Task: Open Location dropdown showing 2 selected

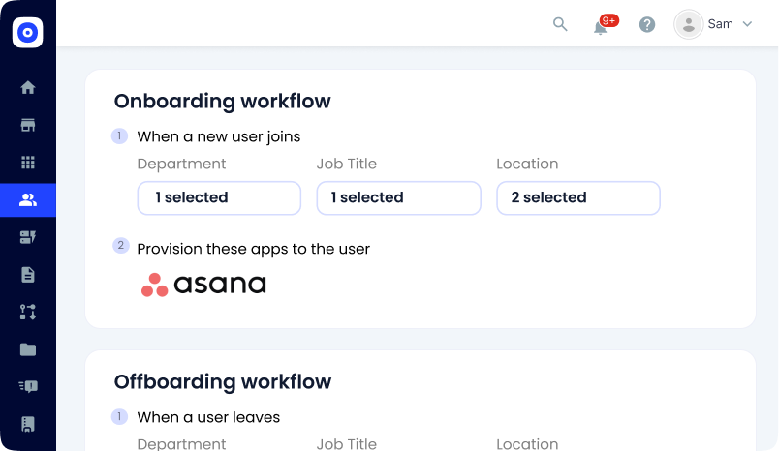Action: [578, 198]
